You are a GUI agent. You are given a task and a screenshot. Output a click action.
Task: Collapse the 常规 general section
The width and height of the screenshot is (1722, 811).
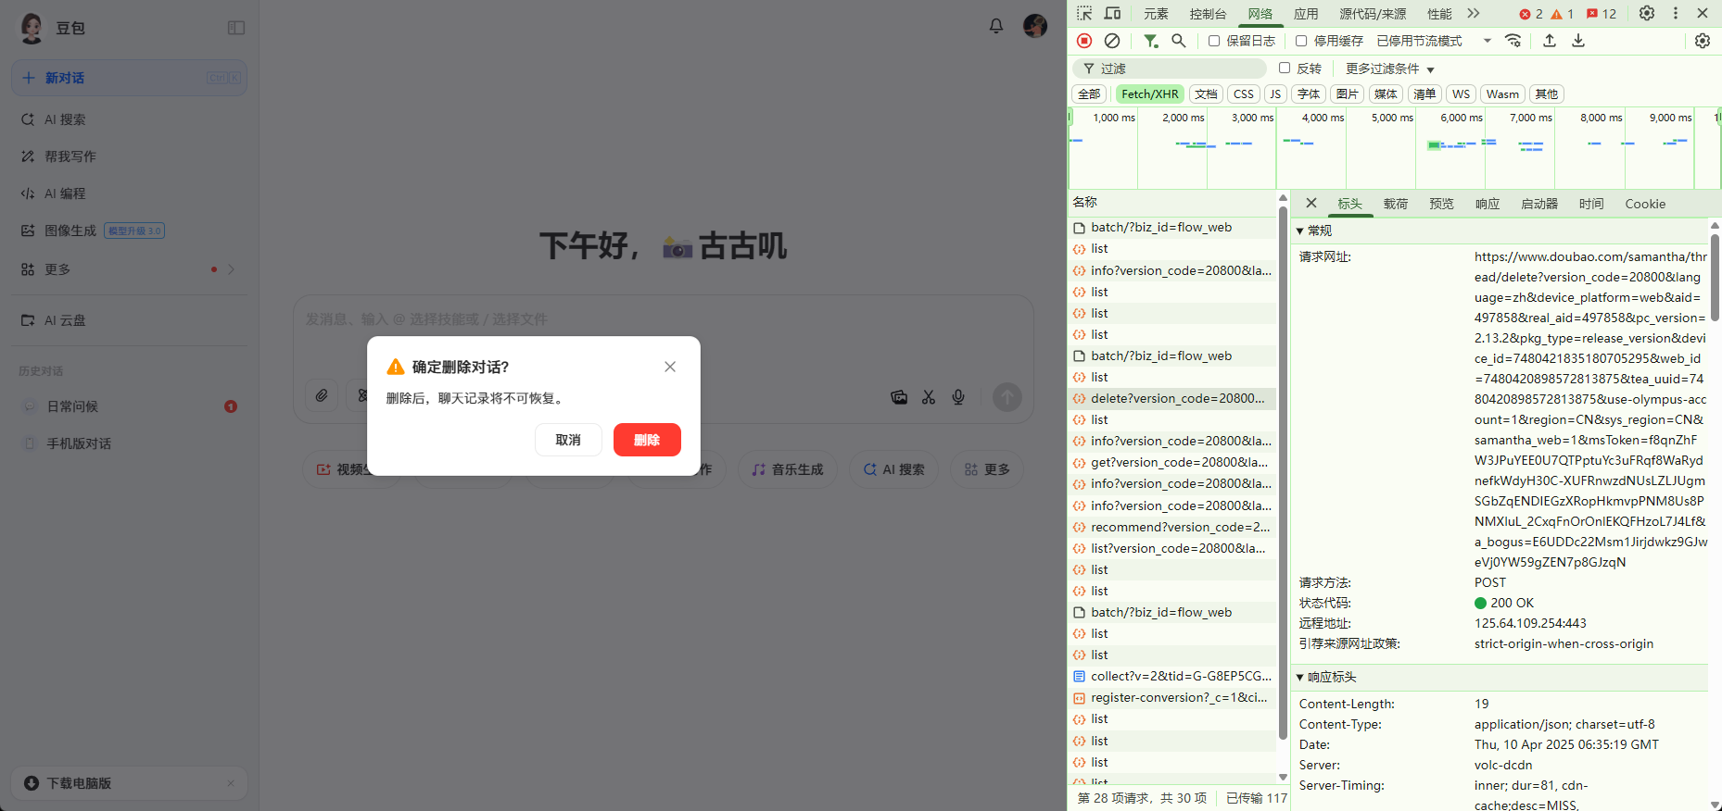tap(1316, 231)
